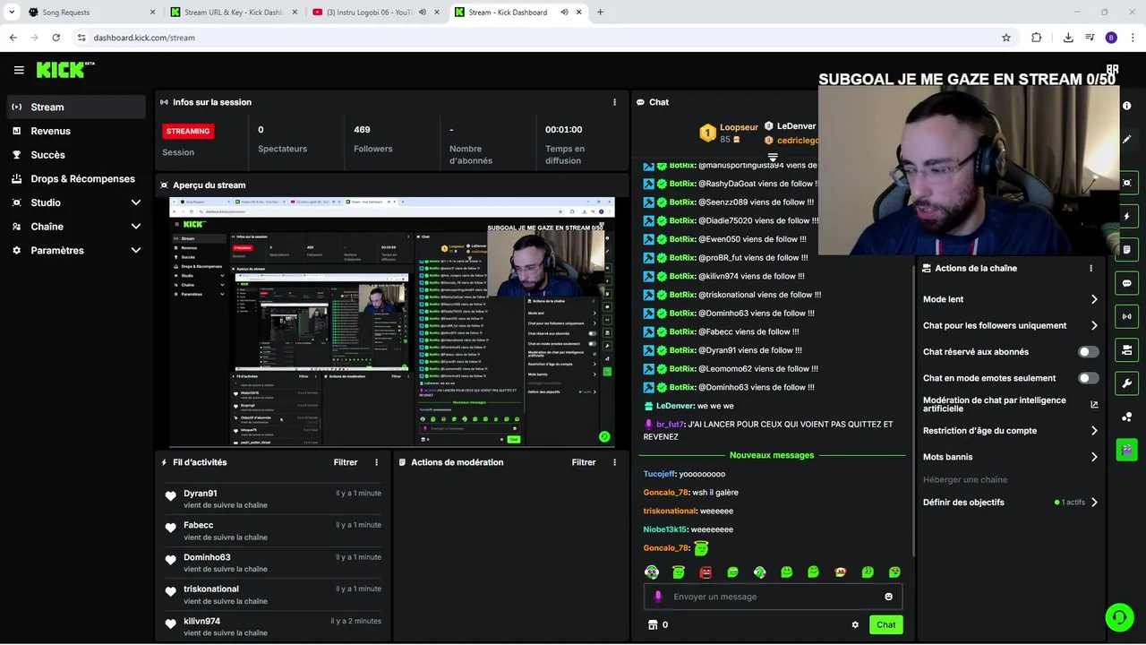Click the red STREAMING status badge
Image resolution: width=1146 pixels, height=645 pixels.
click(188, 131)
